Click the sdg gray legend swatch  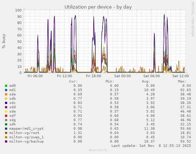6,120
